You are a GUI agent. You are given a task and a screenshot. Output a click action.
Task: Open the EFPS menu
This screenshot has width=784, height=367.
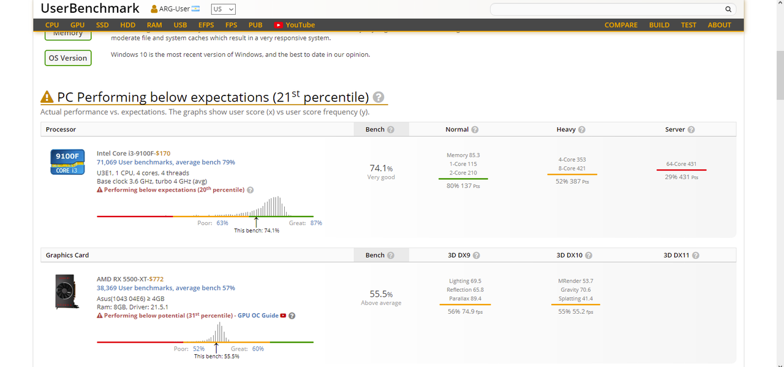[x=206, y=25]
